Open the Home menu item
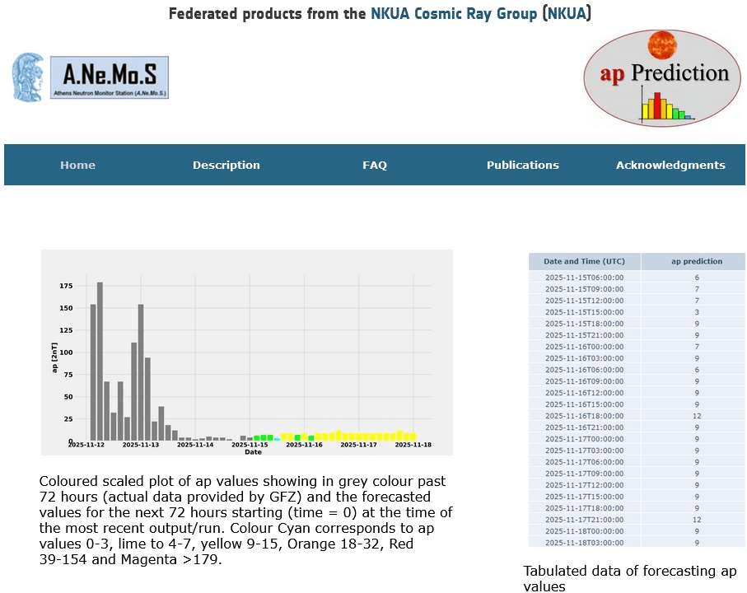The image size is (747, 593). coord(77,165)
